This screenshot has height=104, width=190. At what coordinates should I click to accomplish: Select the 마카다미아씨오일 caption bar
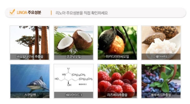click(x=117, y=56)
